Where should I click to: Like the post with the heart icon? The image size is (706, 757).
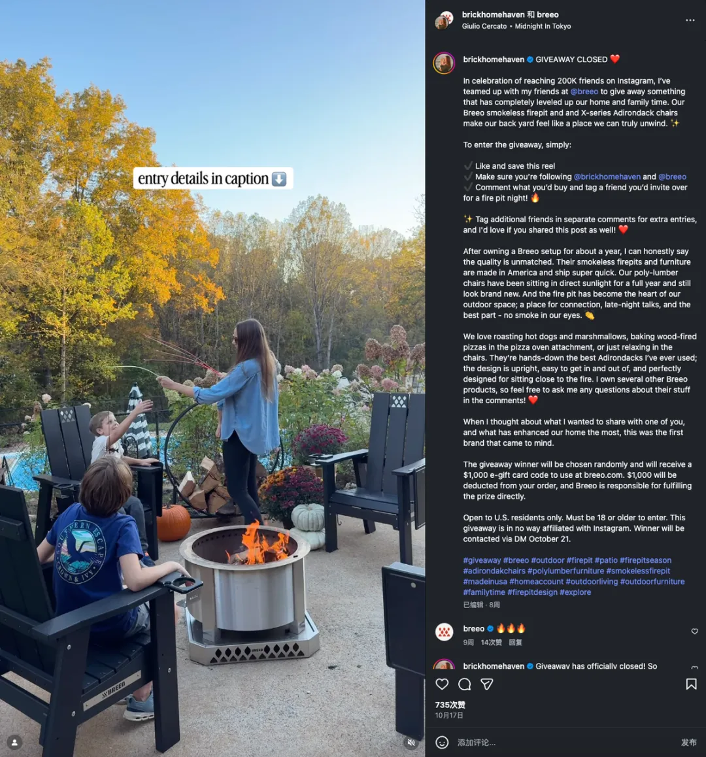[x=442, y=684]
